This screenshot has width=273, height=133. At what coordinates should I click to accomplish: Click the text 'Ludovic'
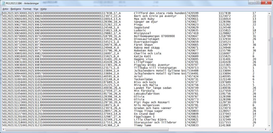pyautogui.click(x=140, y=30)
